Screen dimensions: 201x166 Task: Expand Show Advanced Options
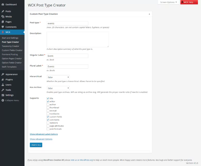tap(41, 139)
